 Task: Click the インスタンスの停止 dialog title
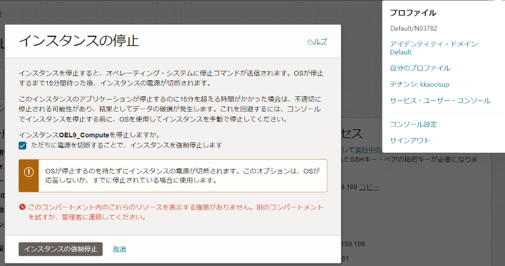tap(79, 41)
